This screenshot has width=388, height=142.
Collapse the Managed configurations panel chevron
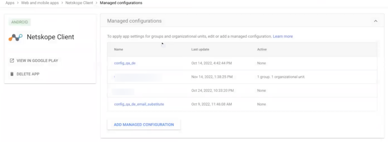click(x=375, y=21)
